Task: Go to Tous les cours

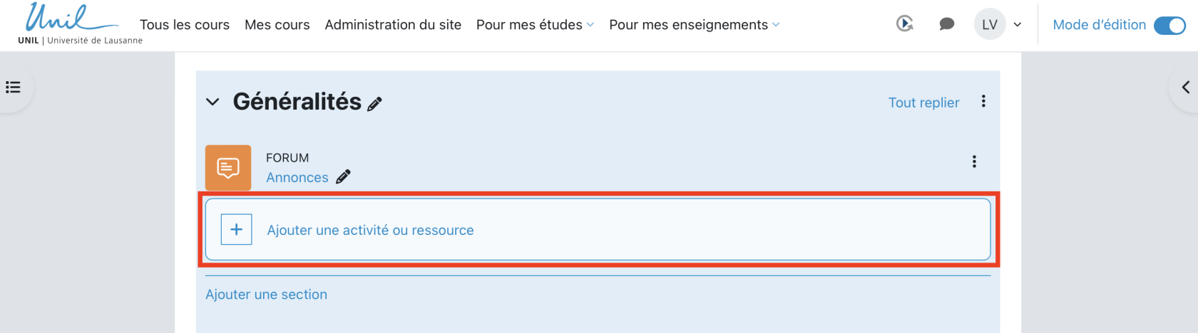Action: 185,25
